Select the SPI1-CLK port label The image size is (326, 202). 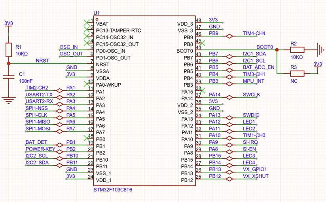(x=36, y=115)
